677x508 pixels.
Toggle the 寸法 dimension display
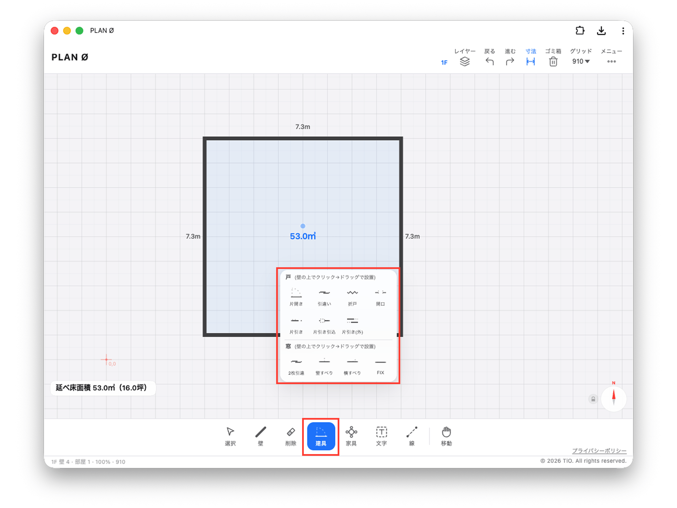pos(531,57)
